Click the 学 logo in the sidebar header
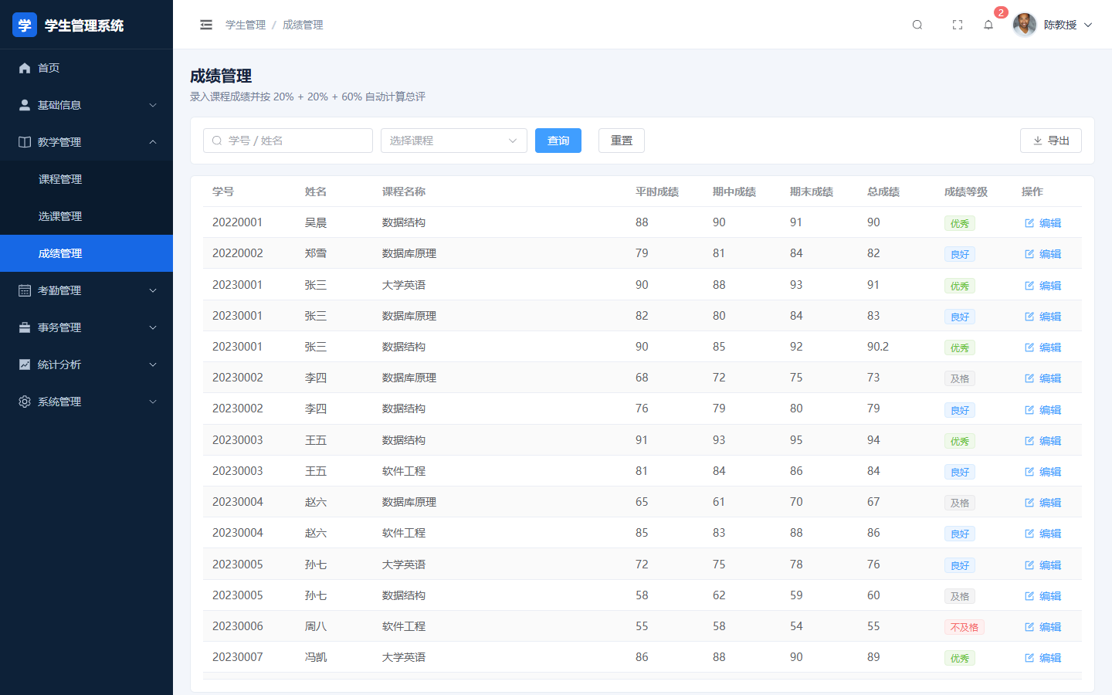 25,25
